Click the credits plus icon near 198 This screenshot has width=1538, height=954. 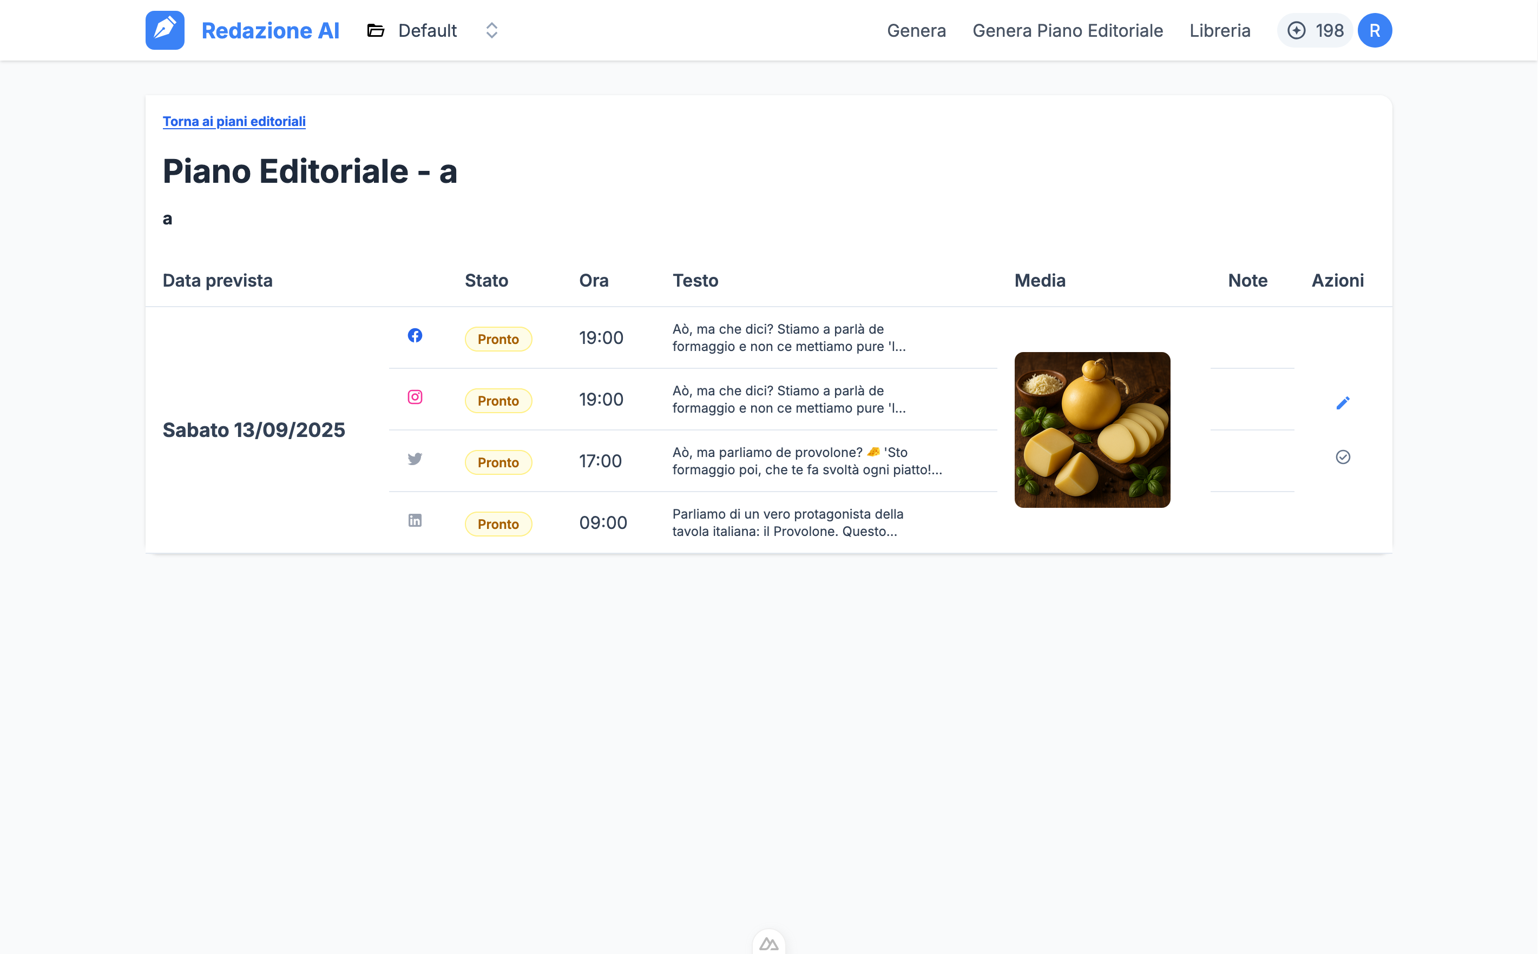click(1296, 30)
